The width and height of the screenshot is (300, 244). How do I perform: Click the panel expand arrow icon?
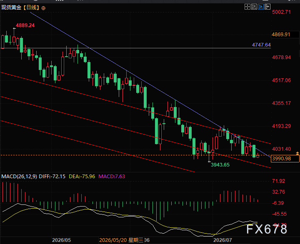click(x=267, y=7)
